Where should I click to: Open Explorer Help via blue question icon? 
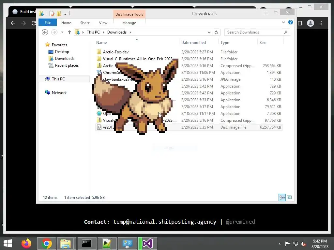291,22
